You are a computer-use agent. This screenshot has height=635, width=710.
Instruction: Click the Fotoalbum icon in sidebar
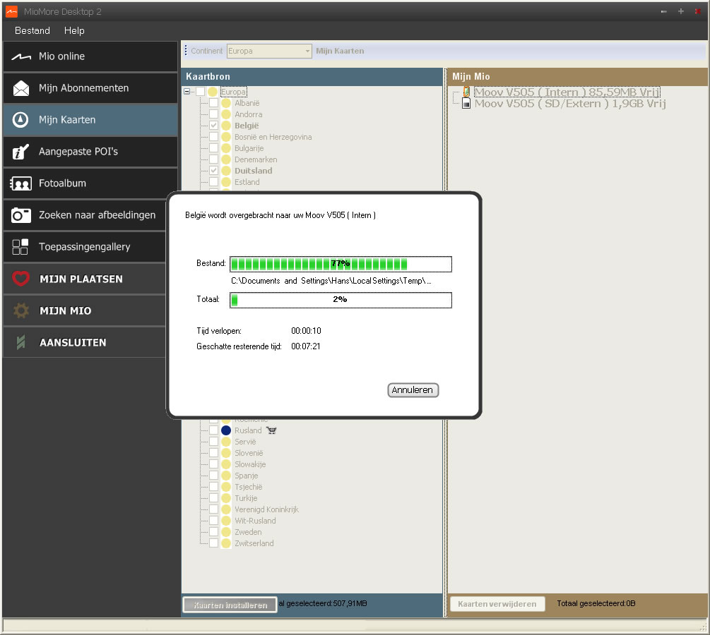tap(21, 183)
